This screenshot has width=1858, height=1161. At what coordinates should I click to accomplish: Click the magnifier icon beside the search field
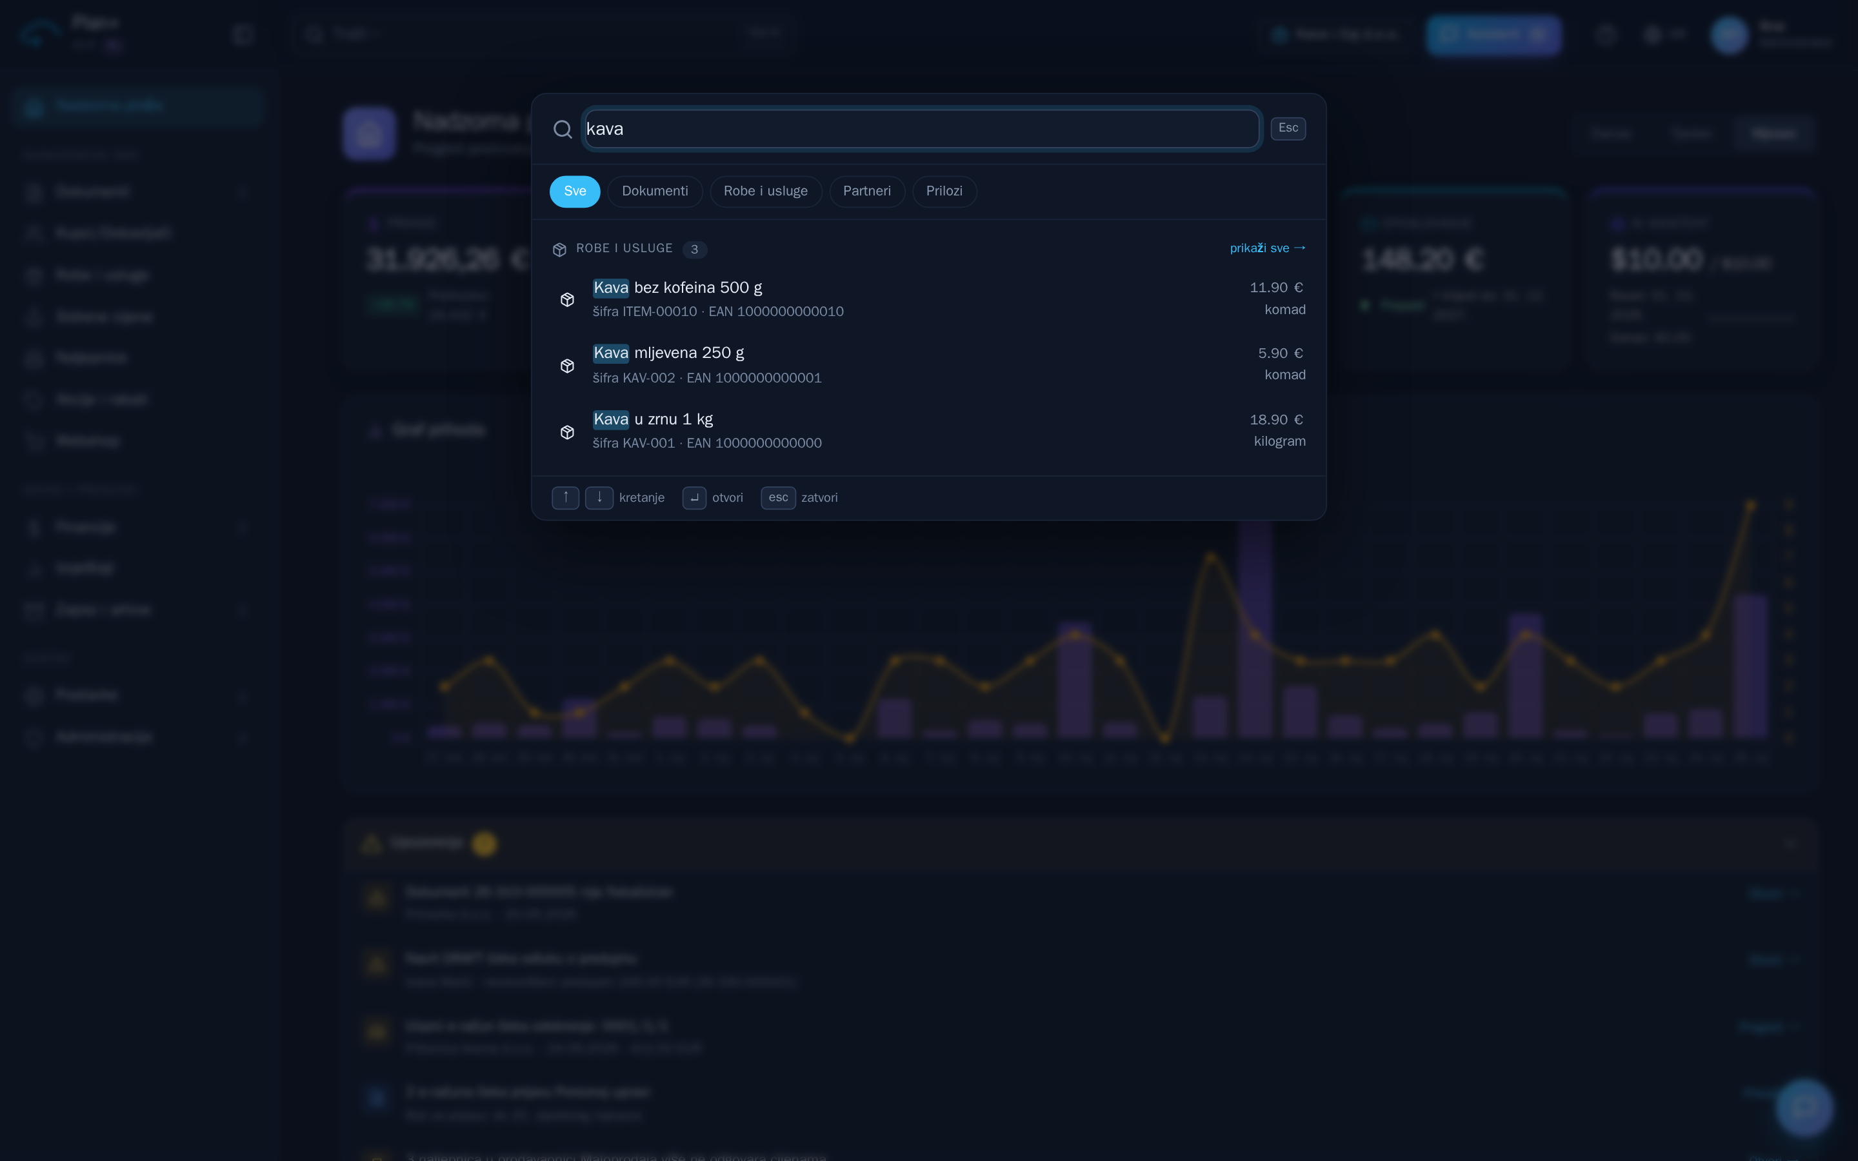pos(563,129)
